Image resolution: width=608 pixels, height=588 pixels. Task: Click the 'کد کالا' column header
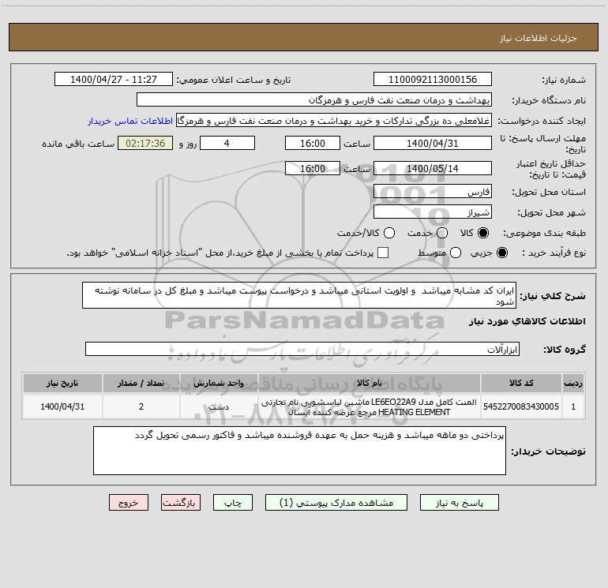tap(521, 383)
